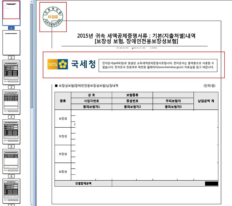Show page 5 thumbnail
The width and height of the screenshot is (232, 206).
[x=11, y=132]
